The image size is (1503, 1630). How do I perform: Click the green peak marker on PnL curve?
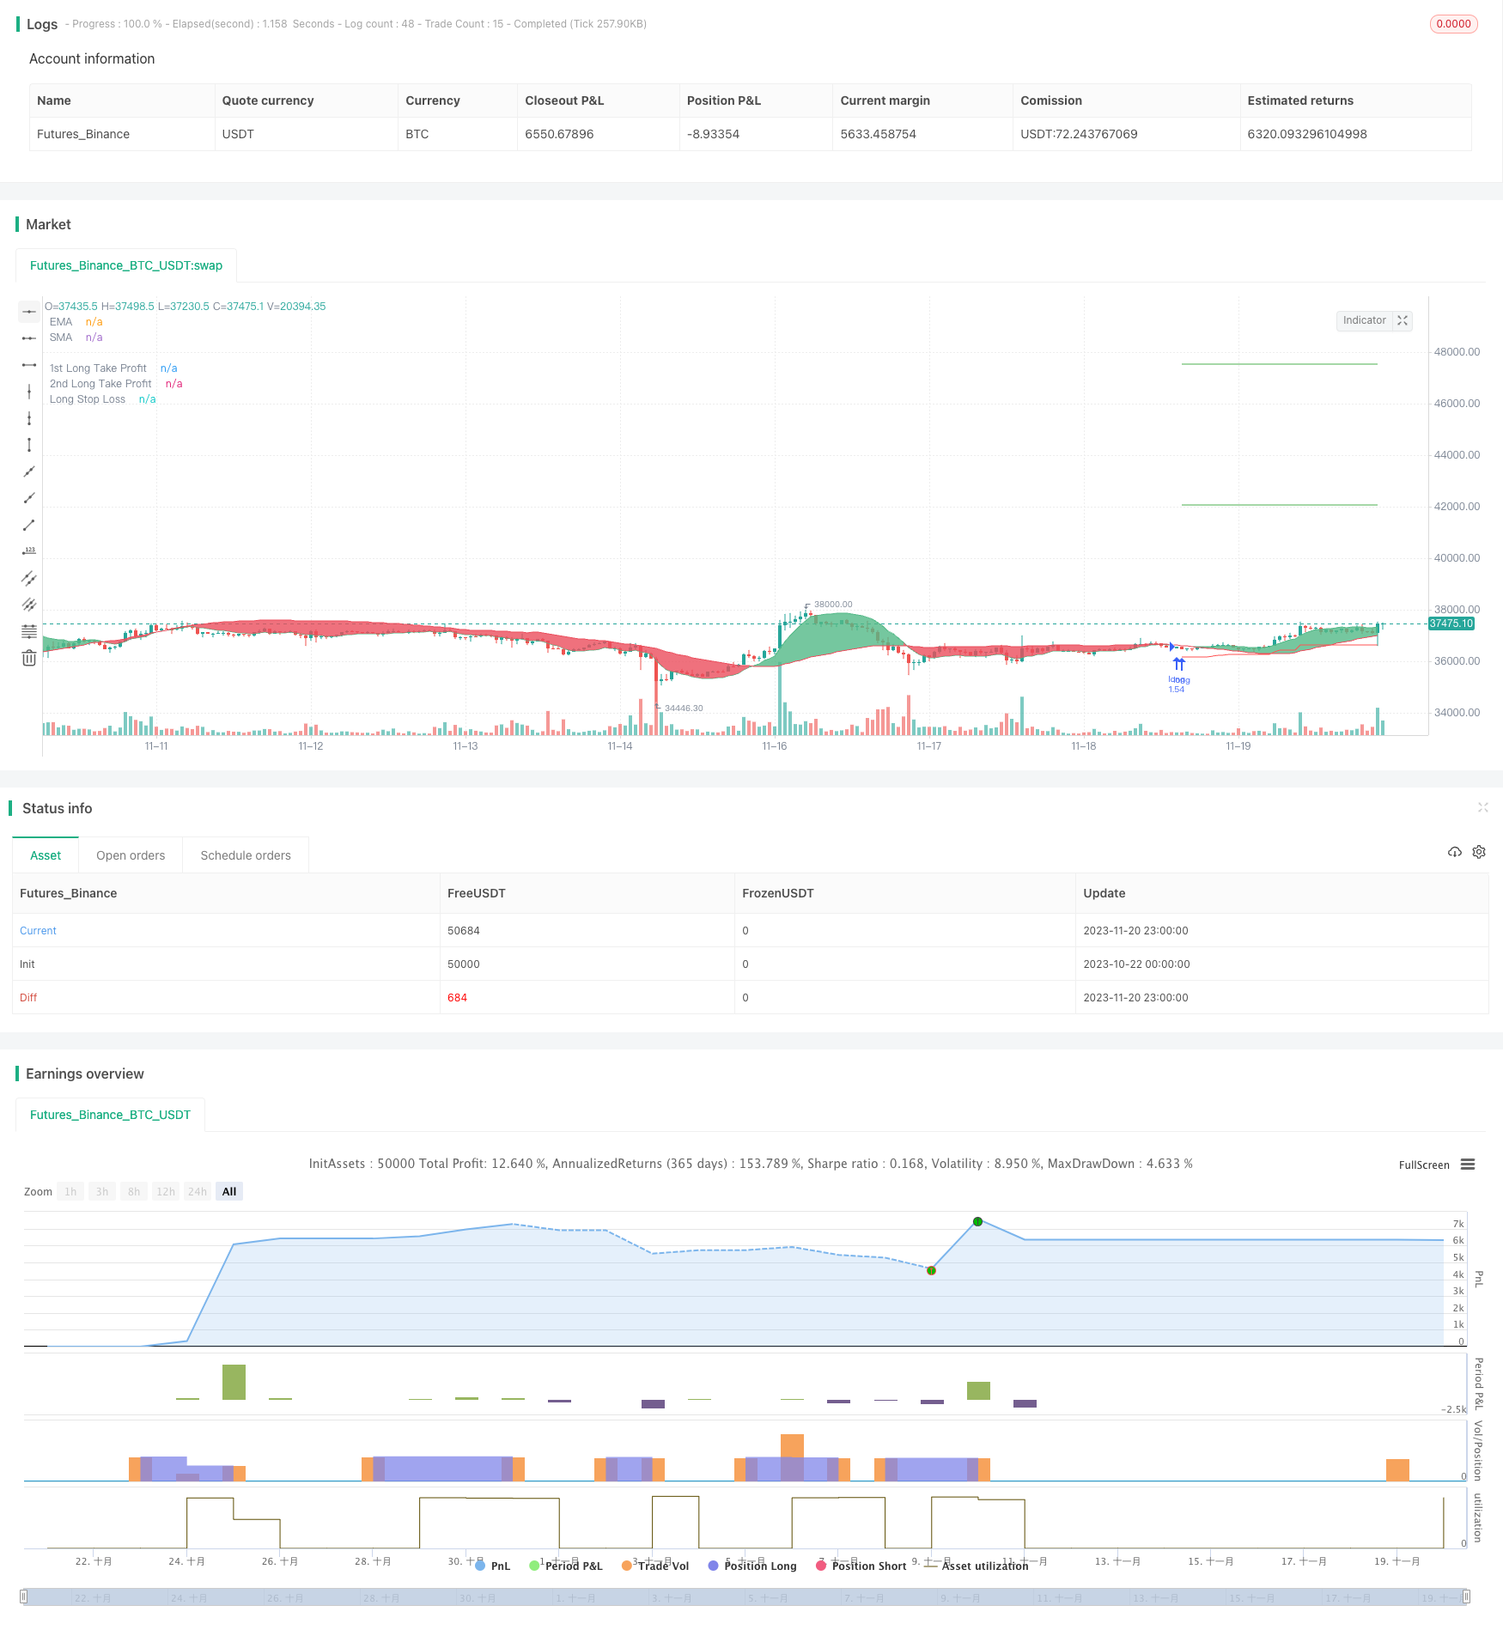point(977,1221)
